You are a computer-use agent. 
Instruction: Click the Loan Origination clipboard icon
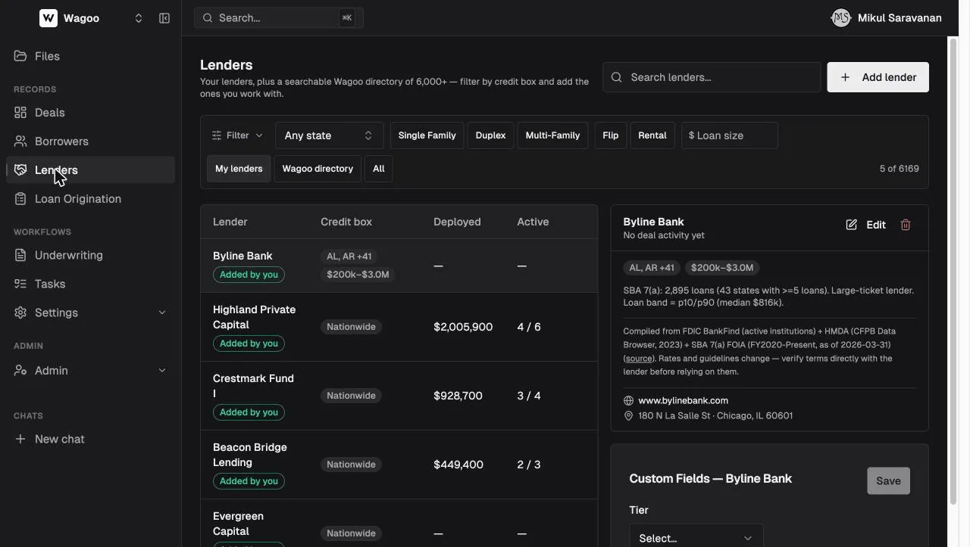click(20, 199)
